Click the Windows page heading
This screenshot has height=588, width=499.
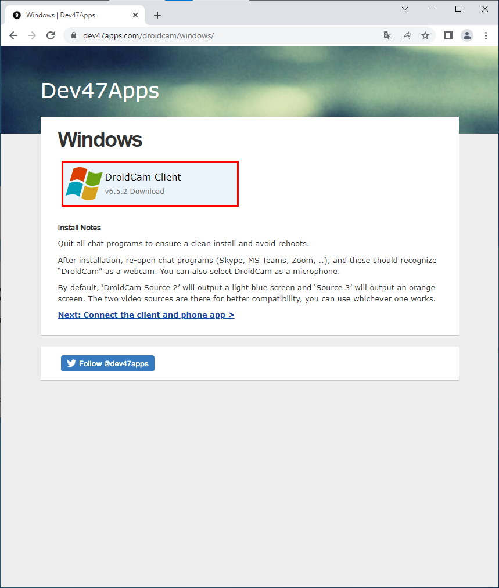tap(100, 139)
